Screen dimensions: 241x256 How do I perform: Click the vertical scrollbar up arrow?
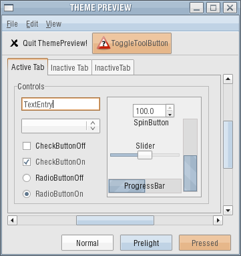tap(228, 79)
